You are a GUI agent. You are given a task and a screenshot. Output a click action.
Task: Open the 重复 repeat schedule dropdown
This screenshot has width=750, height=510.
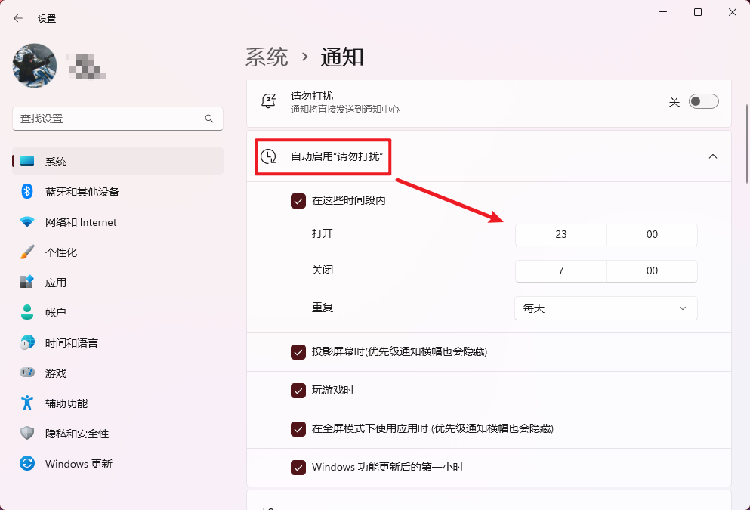click(605, 308)
